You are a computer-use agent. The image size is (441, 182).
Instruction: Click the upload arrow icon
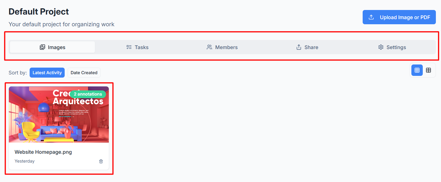coord(371,17)
